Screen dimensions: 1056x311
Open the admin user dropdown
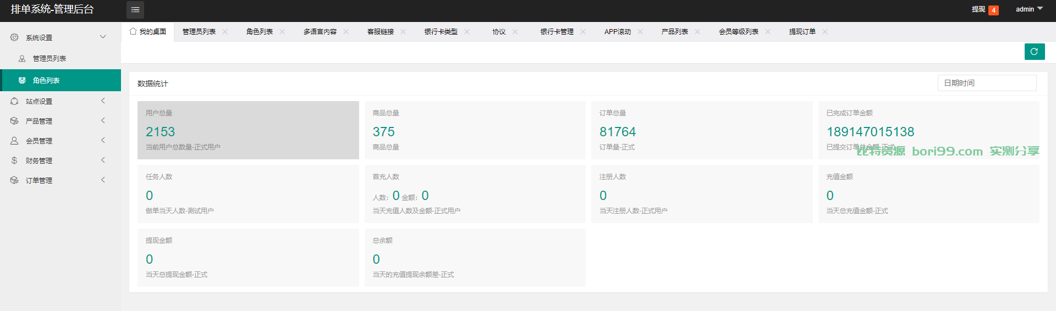click(x=1029, y=9)
